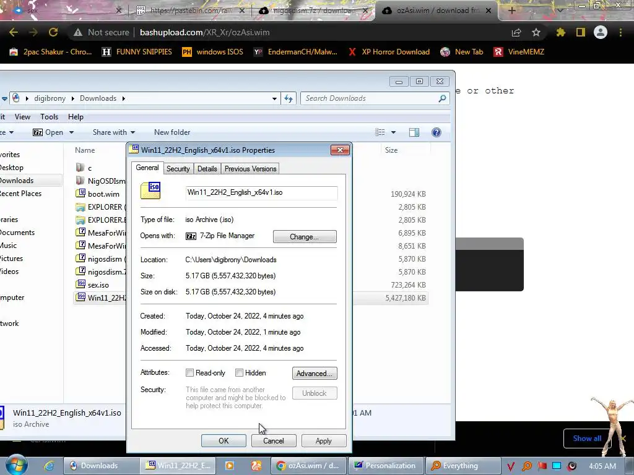The height and width of the screenshot is (475, 634).
Task: Expand path arrow after digibrony
Action: (x=73, y=98)
